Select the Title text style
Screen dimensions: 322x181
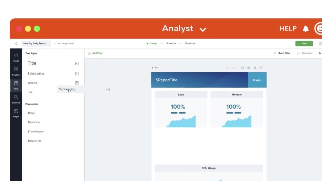(x=32, y=63)
